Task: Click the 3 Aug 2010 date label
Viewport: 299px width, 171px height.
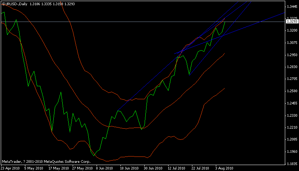Action: pos(224,168)
